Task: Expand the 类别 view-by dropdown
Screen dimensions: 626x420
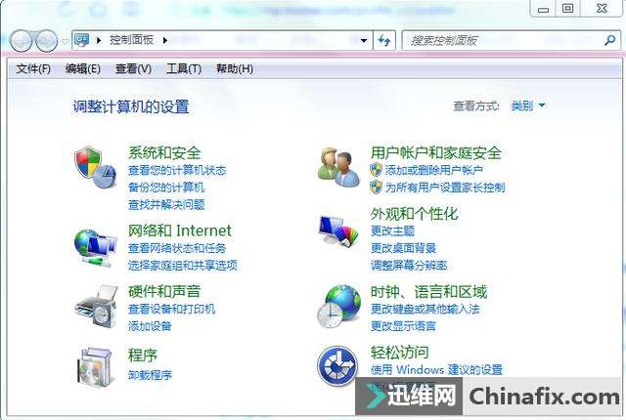Action: pos(528,105)
